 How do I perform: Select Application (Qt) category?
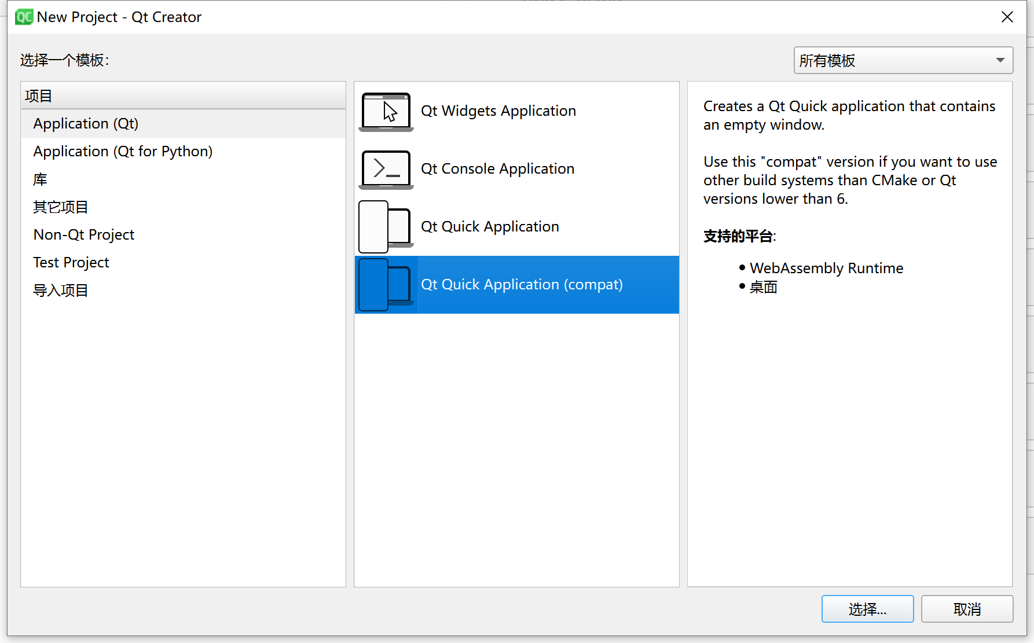pos(183,124)
